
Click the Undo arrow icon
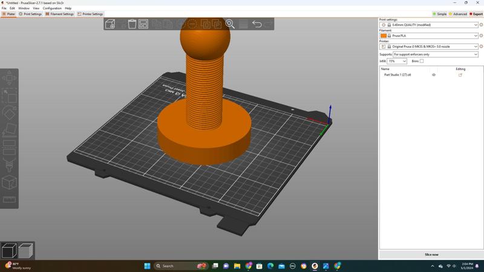tap(257, 24)
